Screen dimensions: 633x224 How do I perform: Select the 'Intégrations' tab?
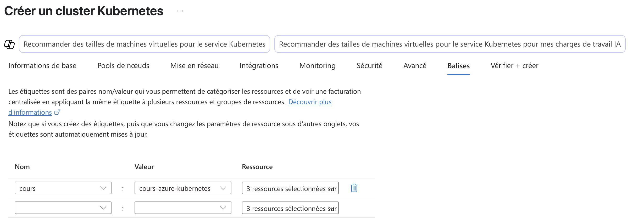tap(259, 66)
